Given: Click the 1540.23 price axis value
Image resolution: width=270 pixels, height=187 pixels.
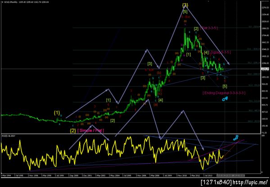Looking at the screenshot, I should pyautogui.click(x=264, y=49).
